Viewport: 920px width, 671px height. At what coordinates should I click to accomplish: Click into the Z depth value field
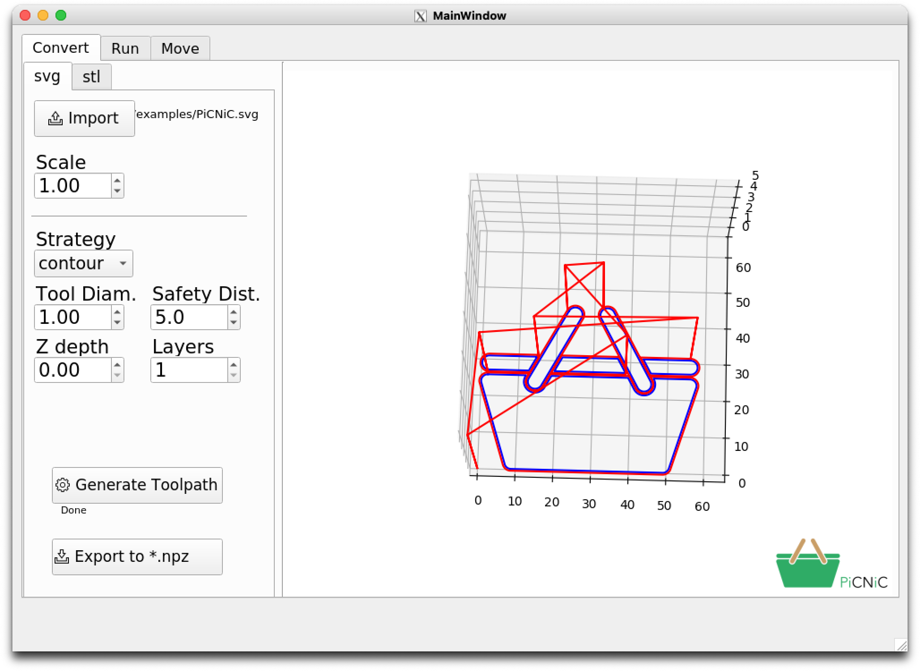tap(72, 370)
